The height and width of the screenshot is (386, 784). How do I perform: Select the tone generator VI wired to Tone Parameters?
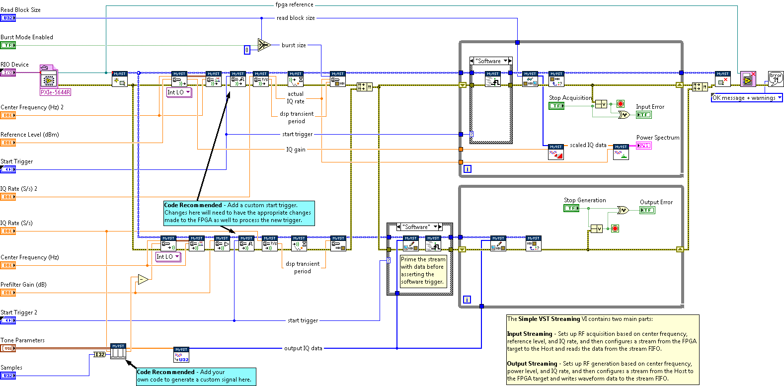tap(118, 351)
